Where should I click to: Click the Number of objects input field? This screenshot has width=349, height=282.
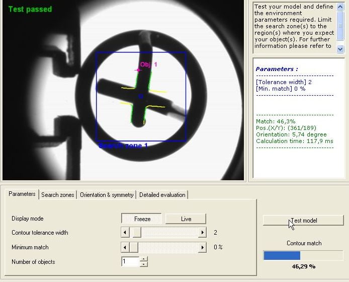[130, 262]
